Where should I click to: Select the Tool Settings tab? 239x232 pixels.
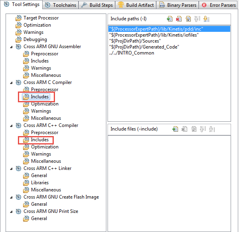21,4
